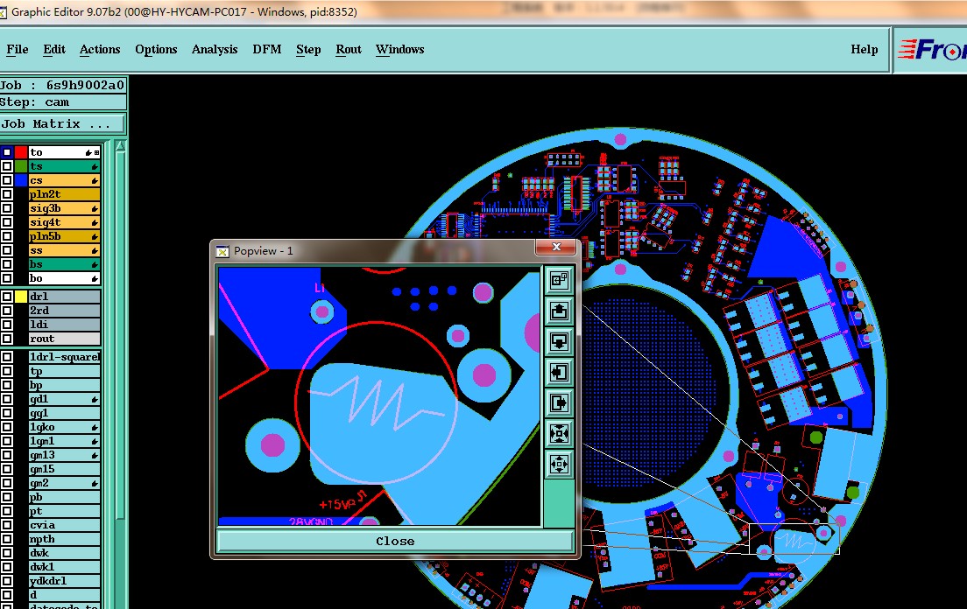
Task: Pan the Popview right
Action: [560, 402]
